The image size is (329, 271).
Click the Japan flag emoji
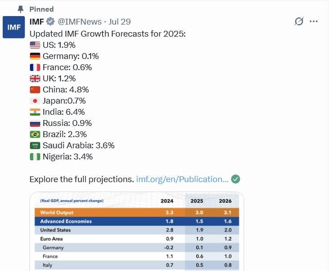[35, 100]
